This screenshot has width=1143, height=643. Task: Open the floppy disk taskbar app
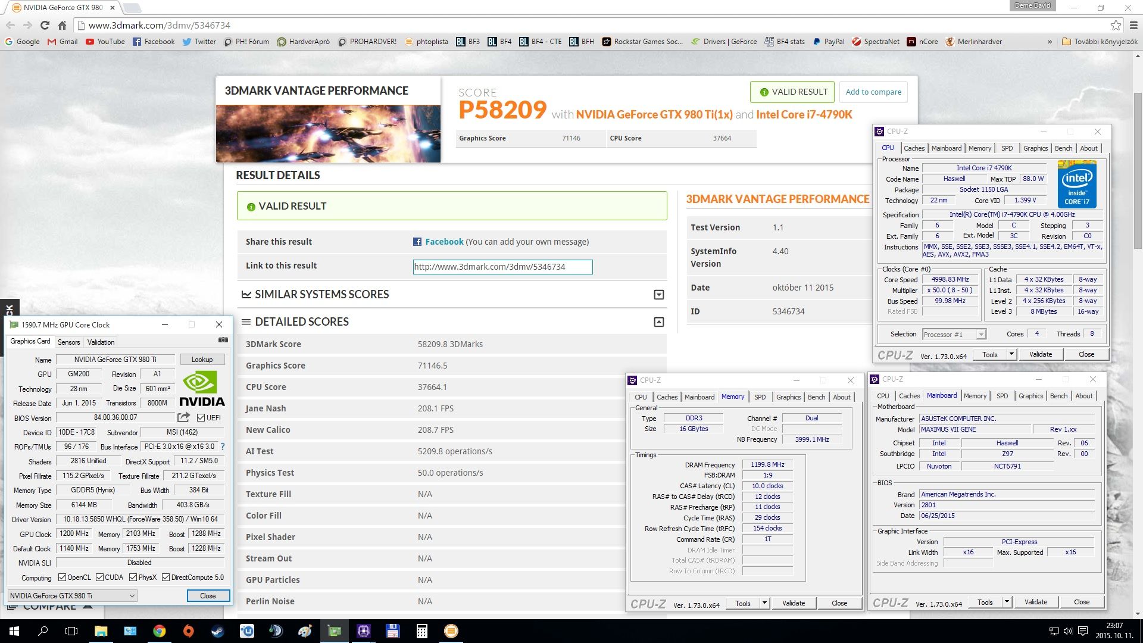pos(392,631)
